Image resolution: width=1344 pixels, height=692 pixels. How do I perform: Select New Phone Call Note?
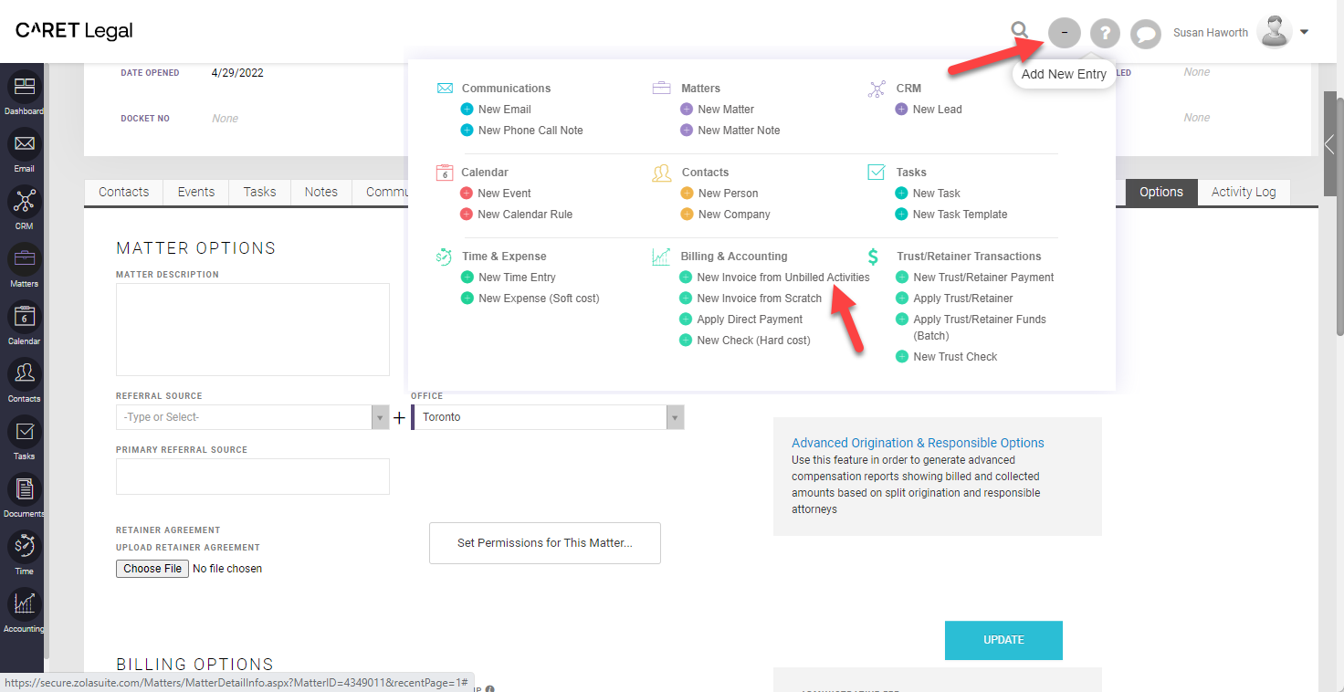pos(530,131)
